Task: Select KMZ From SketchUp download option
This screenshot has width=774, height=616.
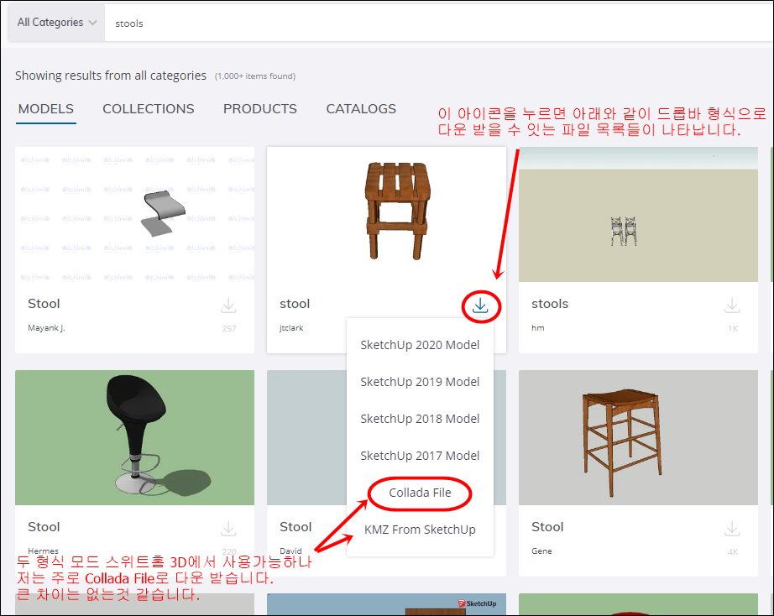Action: tap(420, 530)
